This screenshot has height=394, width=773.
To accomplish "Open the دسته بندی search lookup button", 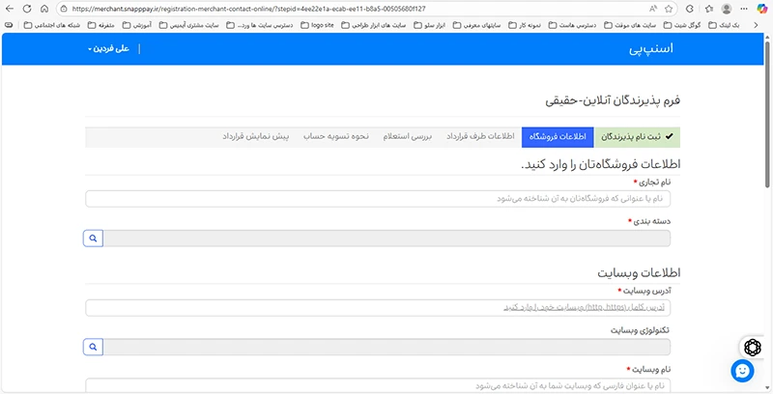I will [93, 239].
